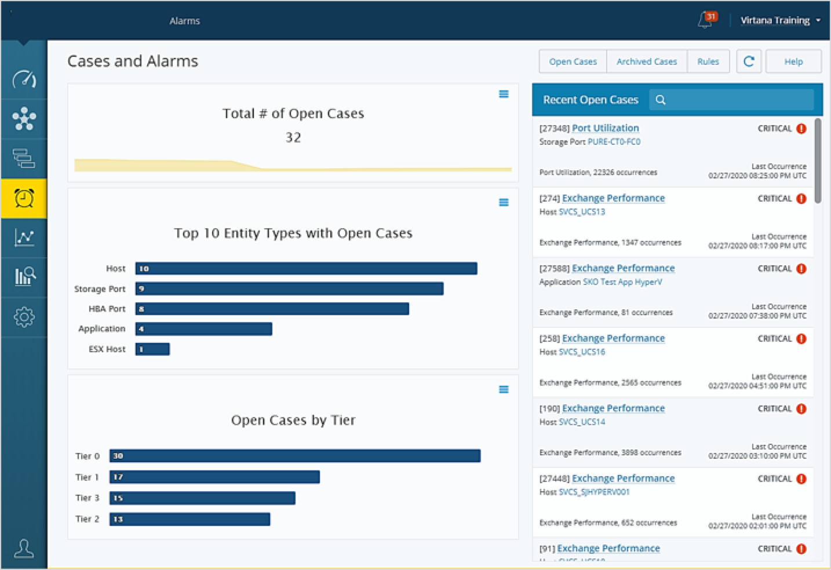
Task: Click the open cases trend area chart
Action: tap(293, 165)
